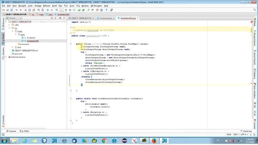Image resolution: width=258 pixels, height=145 pixels.
Task: Switch to the OBJECT-SERIALIZATOR editor tab
Action: 81,18
